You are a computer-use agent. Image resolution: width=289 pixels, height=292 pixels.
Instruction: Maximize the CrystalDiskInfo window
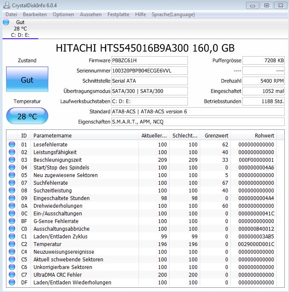266,6
